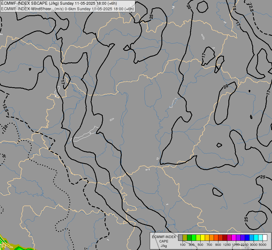Click the amber legend swatch
272x250 pixels.
[207, 237]
